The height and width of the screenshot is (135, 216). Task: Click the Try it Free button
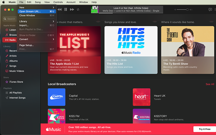coord(204,129)
